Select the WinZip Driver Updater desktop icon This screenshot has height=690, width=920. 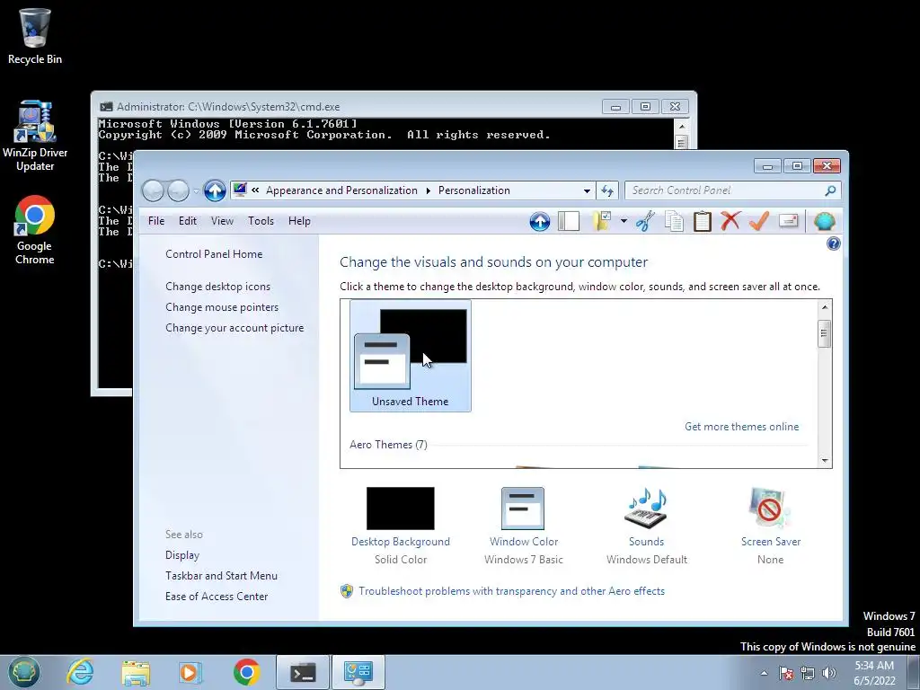(35, 137)
